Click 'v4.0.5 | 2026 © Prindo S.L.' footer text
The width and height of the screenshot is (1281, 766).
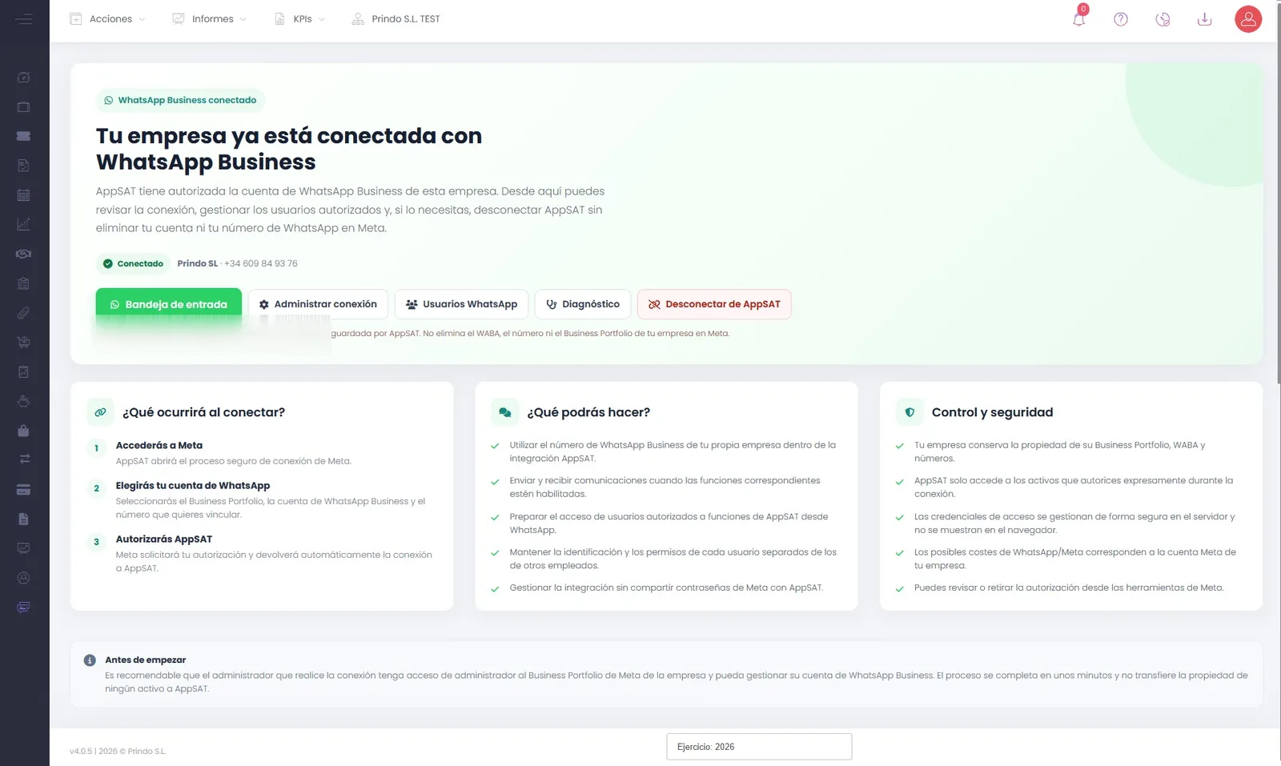point(118,752)
